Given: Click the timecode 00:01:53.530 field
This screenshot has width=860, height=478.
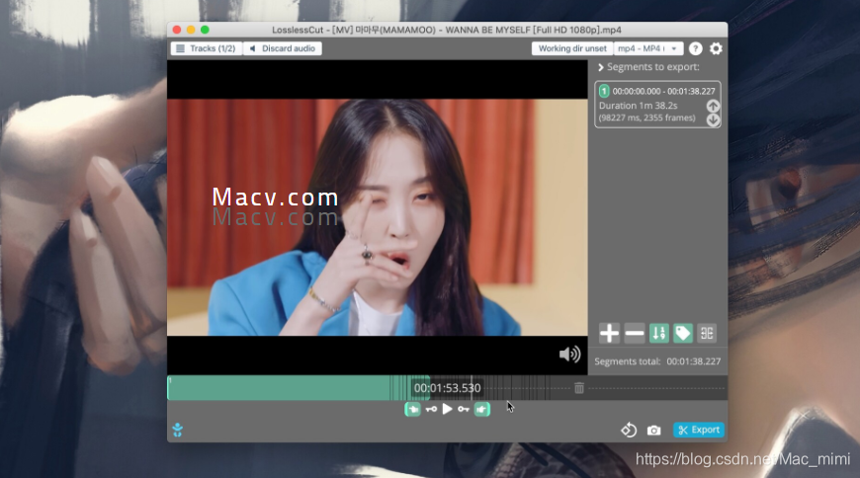Looking at the screenshot, I should (x=447, y=388).
